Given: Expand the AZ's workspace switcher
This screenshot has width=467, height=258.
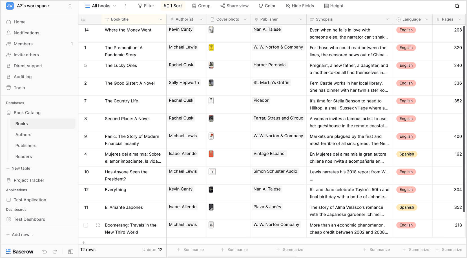Looking at the screenshot, I should click(70, 6).
